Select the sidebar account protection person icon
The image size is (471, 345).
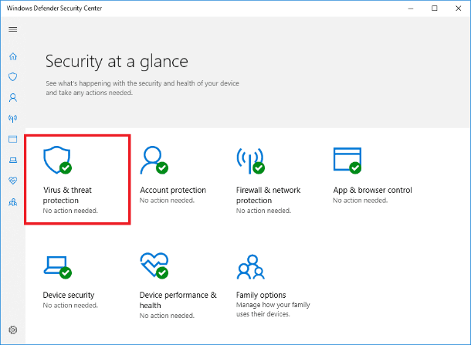click(x=13, y=97)
